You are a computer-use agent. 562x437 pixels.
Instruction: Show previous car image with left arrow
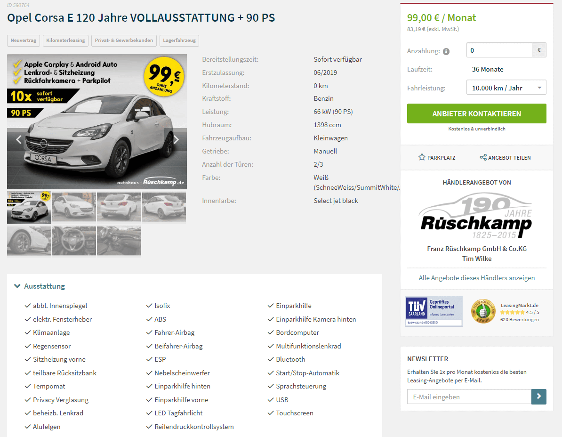point(19,139)
